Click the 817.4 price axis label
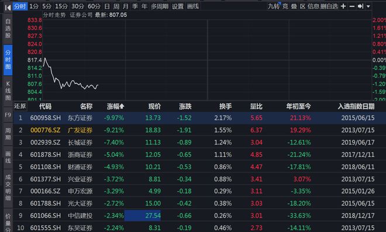The width and height of the screenshot is (386, 232). [x=35, y=60]
